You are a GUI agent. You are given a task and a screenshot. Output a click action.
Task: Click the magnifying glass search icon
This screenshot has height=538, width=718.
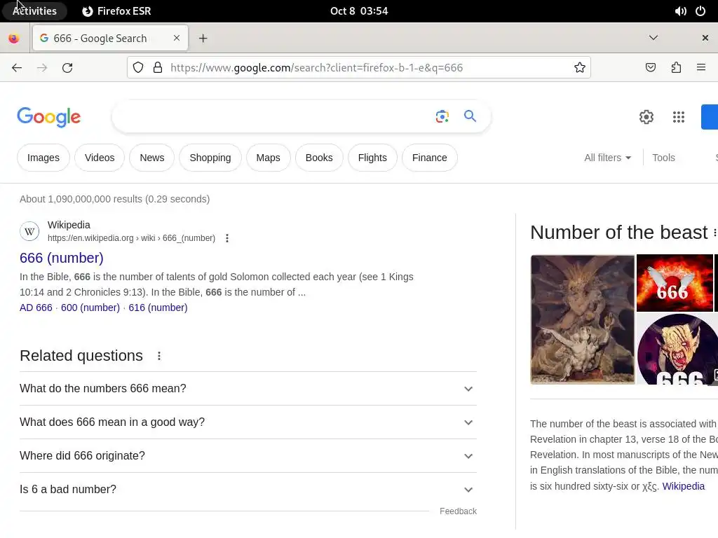[x=470, y=116]
